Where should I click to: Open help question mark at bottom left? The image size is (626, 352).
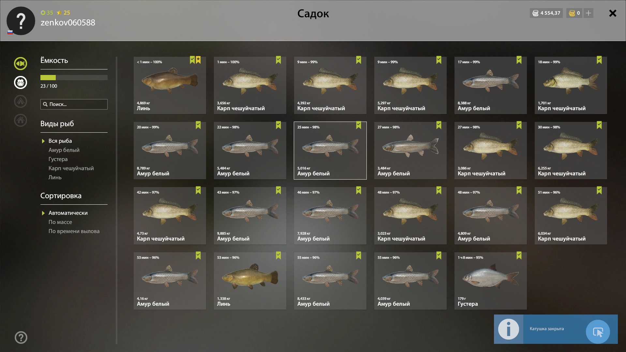click(x=21, y=338)
